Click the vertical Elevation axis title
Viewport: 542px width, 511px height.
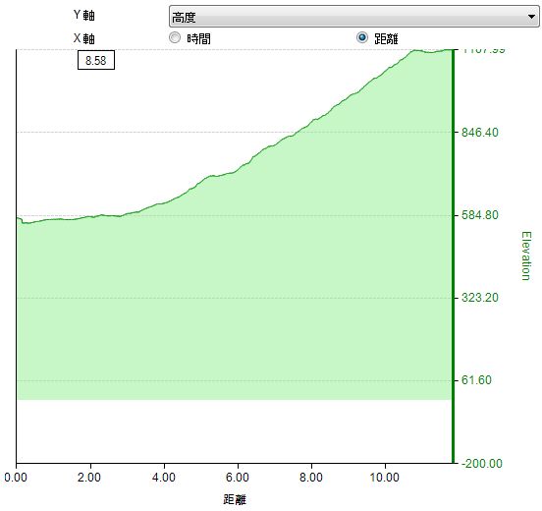(x=525, y=256)
